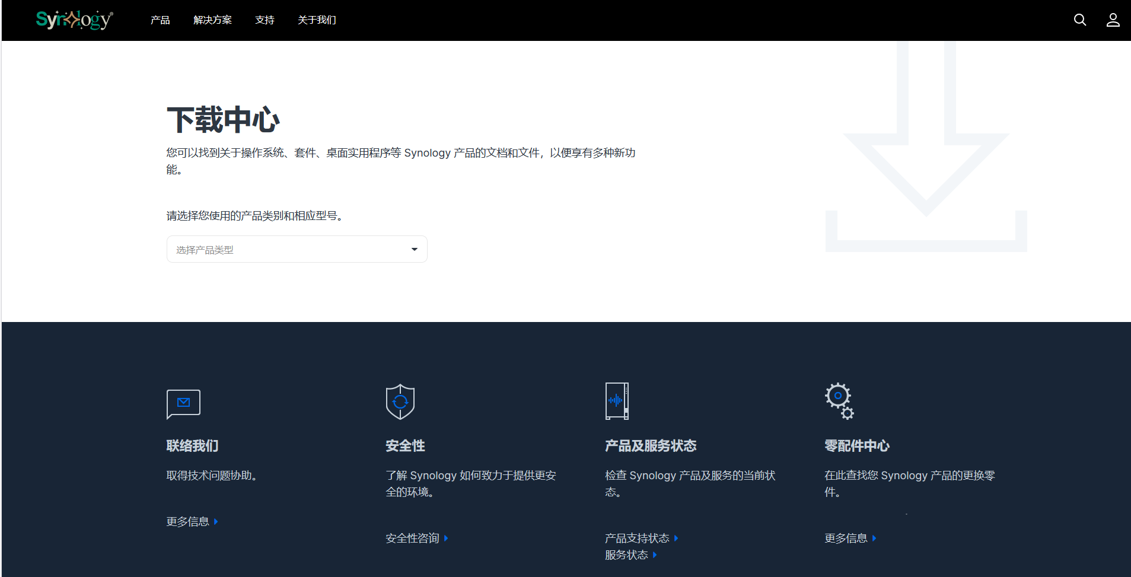Click the 联络我们 chat envelope icon
Image resolution: width=1131 pixels, height=577 pixels.
tap(183, 403)
